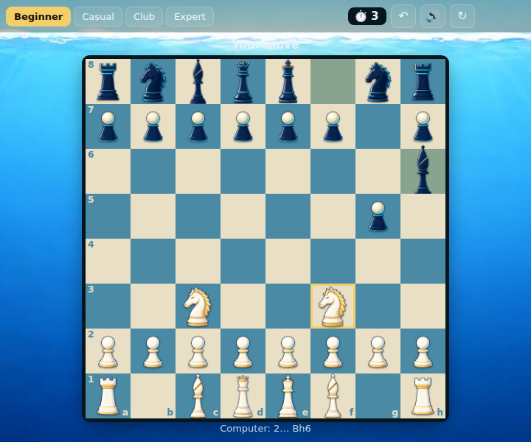Restart the game with the refresh icon

[x=462, y=16]
